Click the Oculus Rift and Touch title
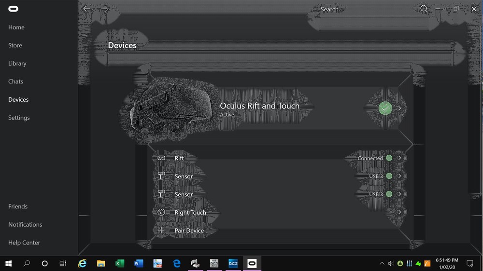The image size is (483, 271). (x=260, y=106)
